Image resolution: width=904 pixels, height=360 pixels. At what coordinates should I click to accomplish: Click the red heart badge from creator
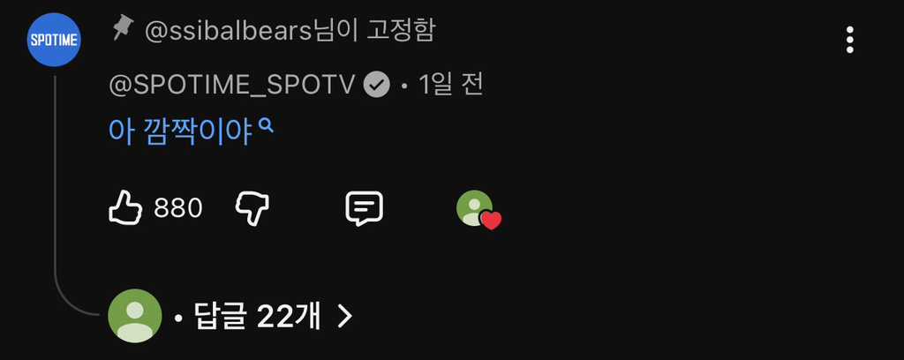pyautogui.click(x=491, y=220)
